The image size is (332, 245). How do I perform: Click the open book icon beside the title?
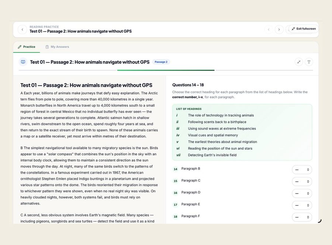click(x=23, y=62)
